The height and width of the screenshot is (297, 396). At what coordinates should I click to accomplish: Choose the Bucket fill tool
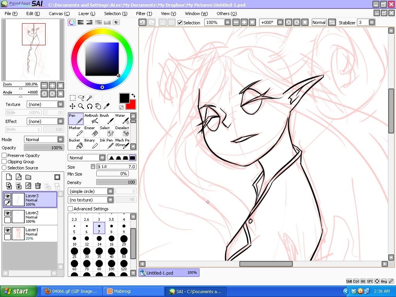click(x=75, y=143)
